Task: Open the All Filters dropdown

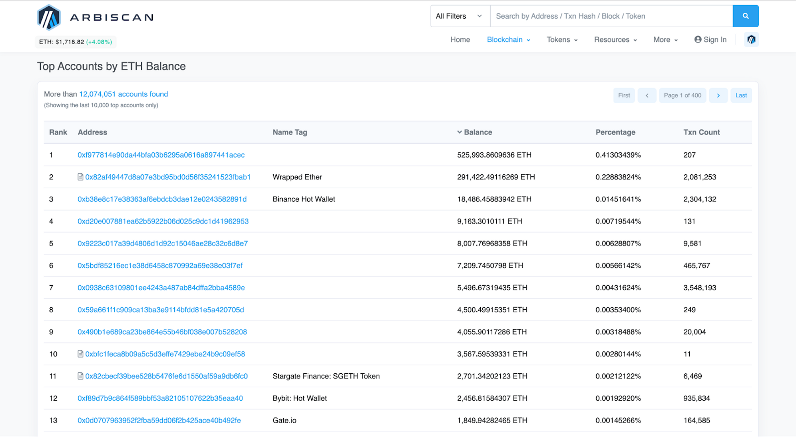Action: tap(460, 16)
